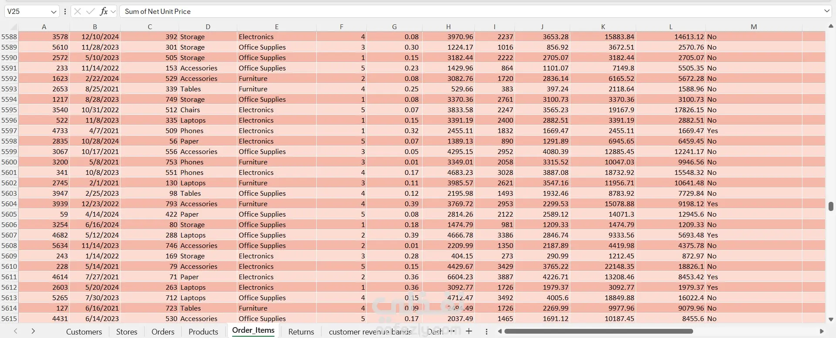
Task: Click cell with value 15883.84
Action: [x=603, y=37]
